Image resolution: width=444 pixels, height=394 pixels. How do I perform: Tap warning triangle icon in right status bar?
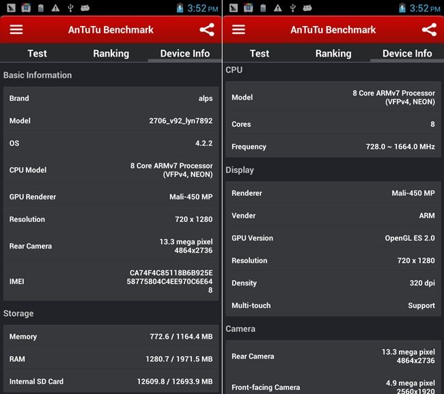click(x=278, y=8)
